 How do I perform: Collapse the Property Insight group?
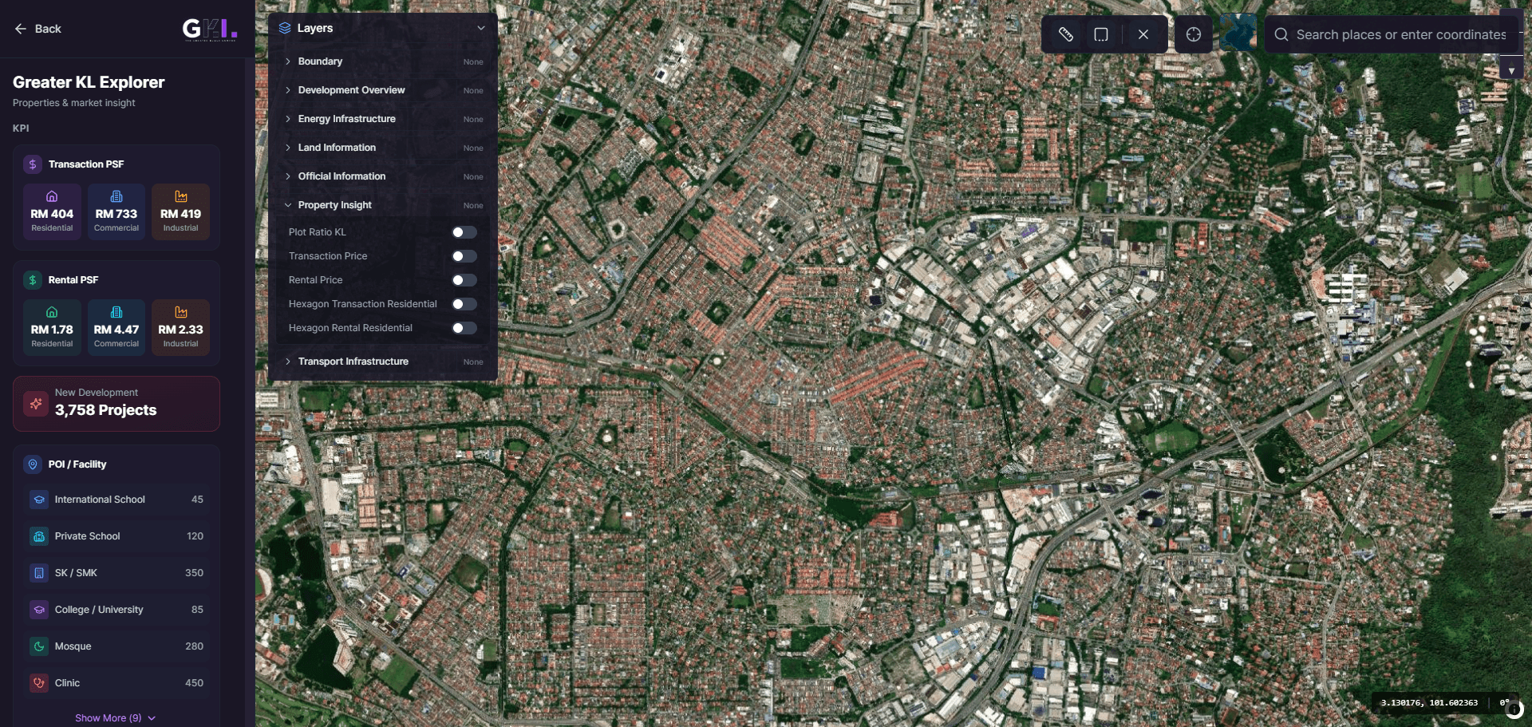click(384, 205)
